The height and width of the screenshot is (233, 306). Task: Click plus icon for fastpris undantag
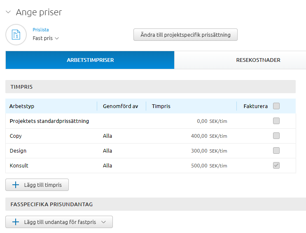click(x=16, y=222)
